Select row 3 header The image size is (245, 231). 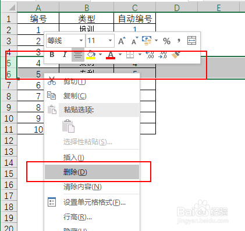pos(9,41)
